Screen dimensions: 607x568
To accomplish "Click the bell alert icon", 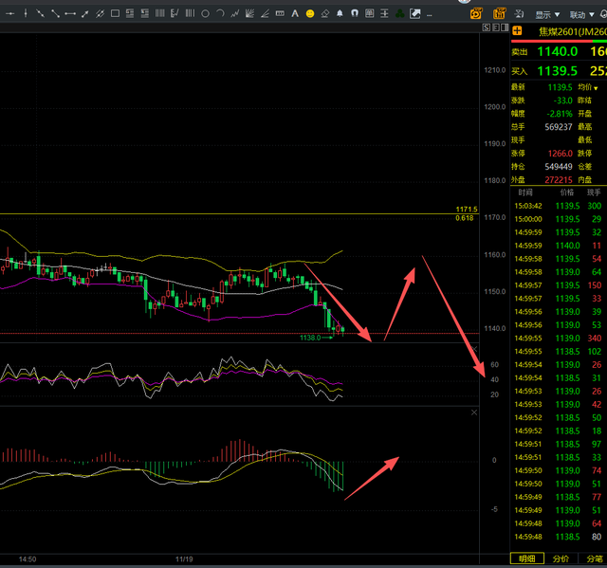I will click(x=340, y=14).
